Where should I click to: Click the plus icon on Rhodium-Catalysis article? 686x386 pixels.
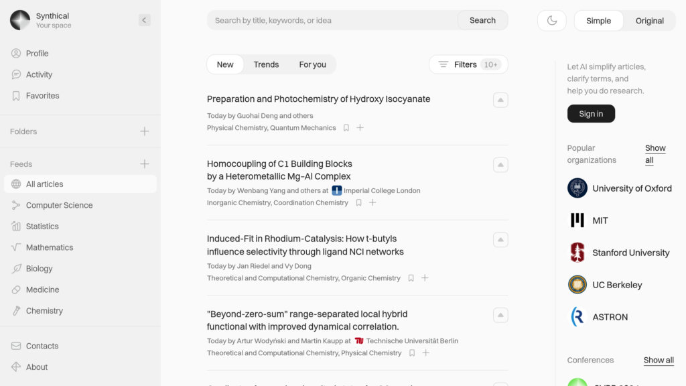tap(425, 278)
